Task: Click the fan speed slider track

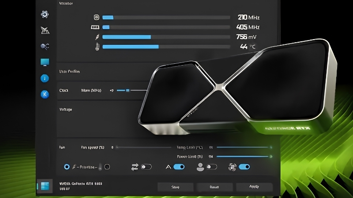Action: pos(144,147)
